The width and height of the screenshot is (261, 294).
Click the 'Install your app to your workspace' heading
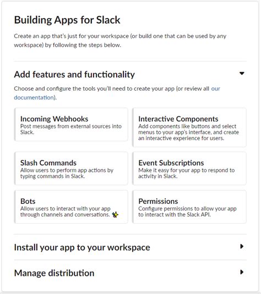coord(82,247)
